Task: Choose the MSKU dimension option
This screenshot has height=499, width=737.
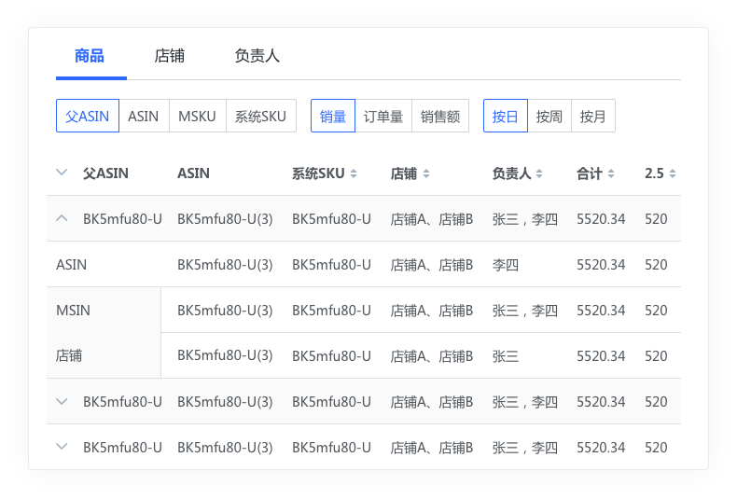Action: tap(197, 117)
